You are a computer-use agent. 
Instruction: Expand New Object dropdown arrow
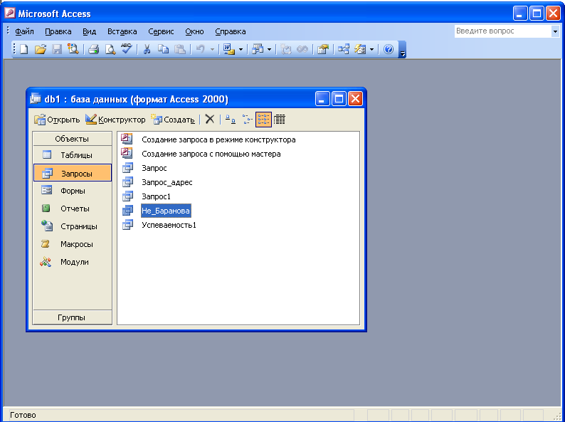click(x=372, y=49)
